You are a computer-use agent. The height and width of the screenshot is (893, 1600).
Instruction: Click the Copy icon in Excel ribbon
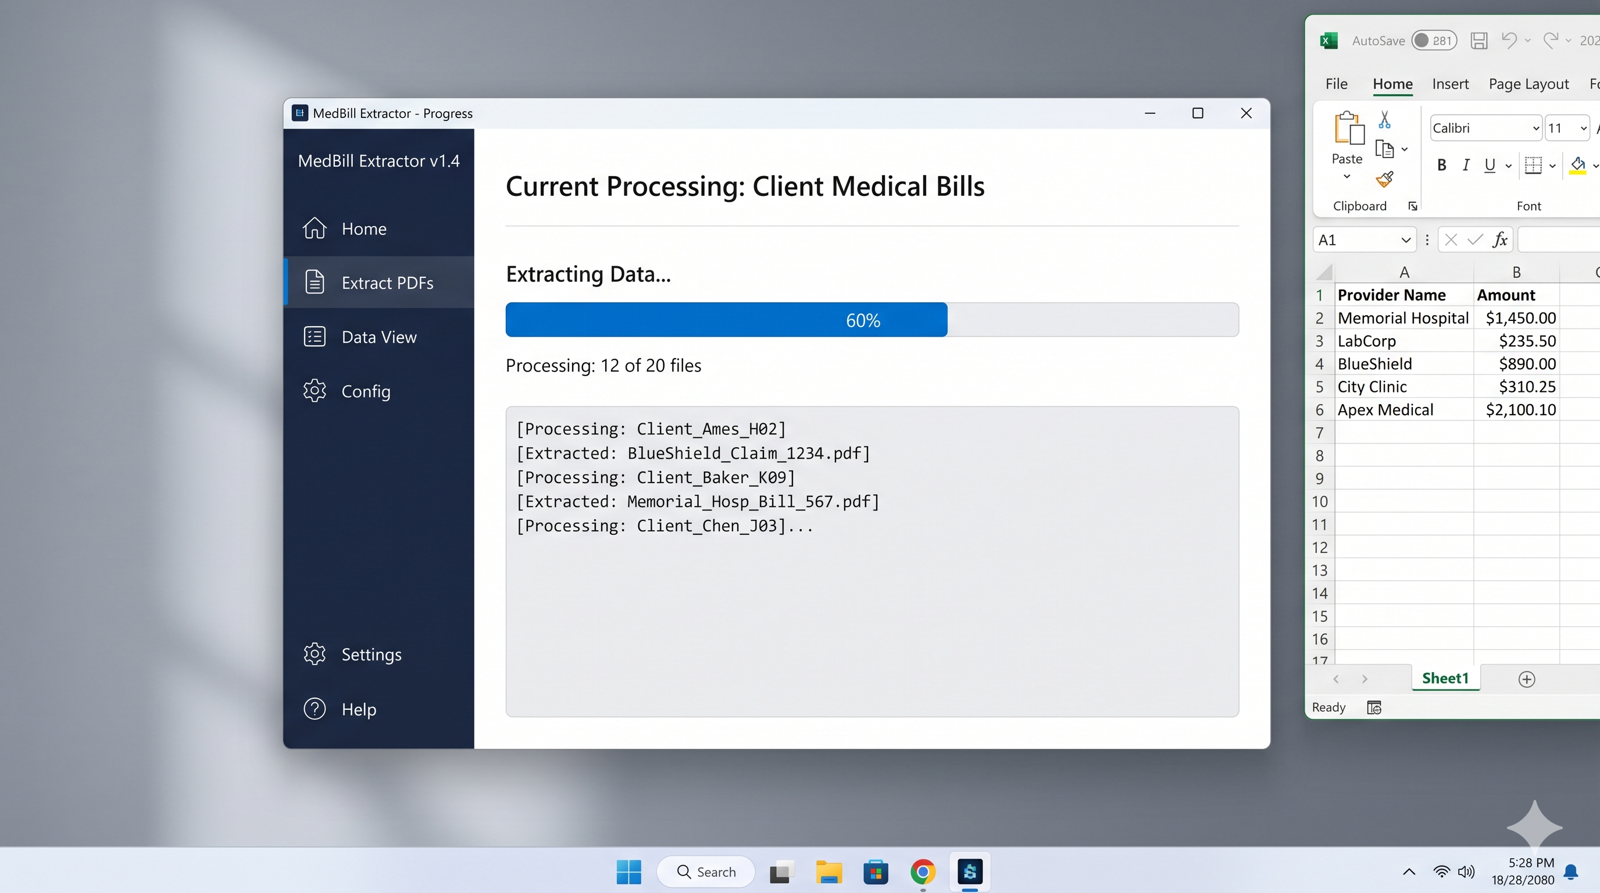[1384, 149]
